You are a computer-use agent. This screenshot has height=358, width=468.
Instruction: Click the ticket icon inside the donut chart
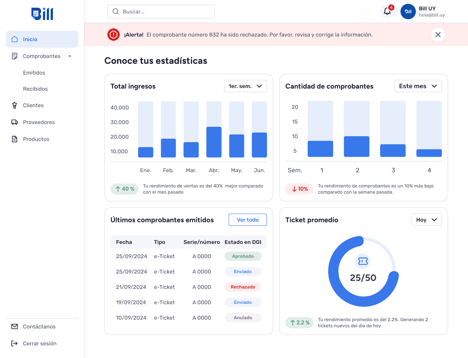[363, 261]
